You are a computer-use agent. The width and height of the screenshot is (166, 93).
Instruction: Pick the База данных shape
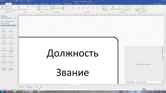pyautogui.click(x=4, y=49)
